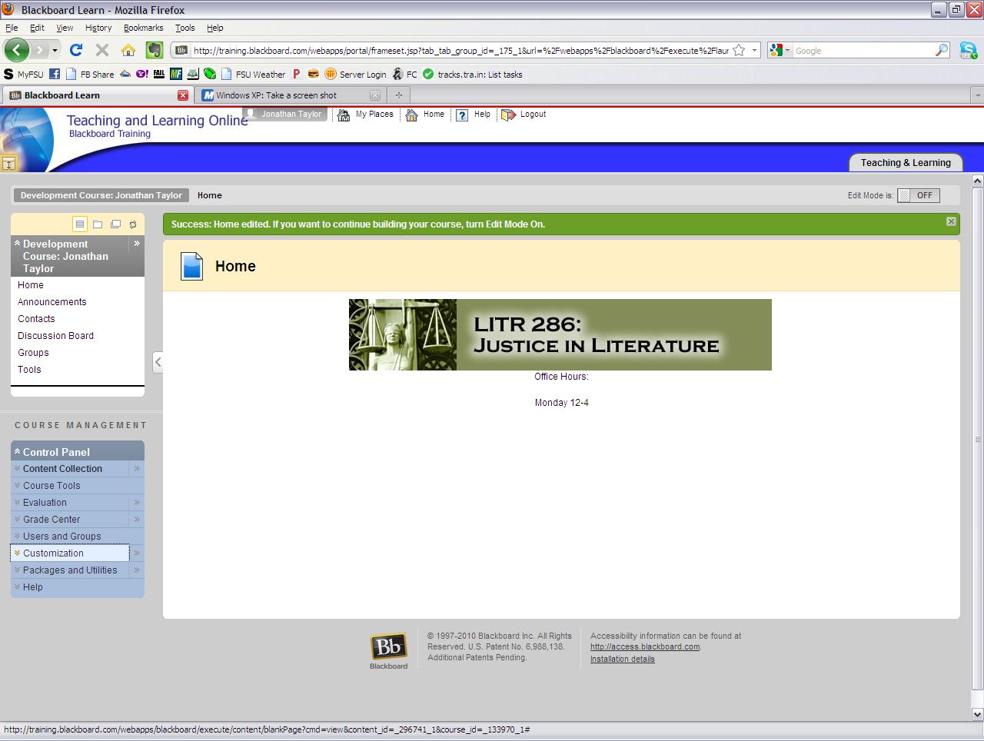Dismiss the green success message banner
This screenshot has height=741, width=984.
[951, 221]
